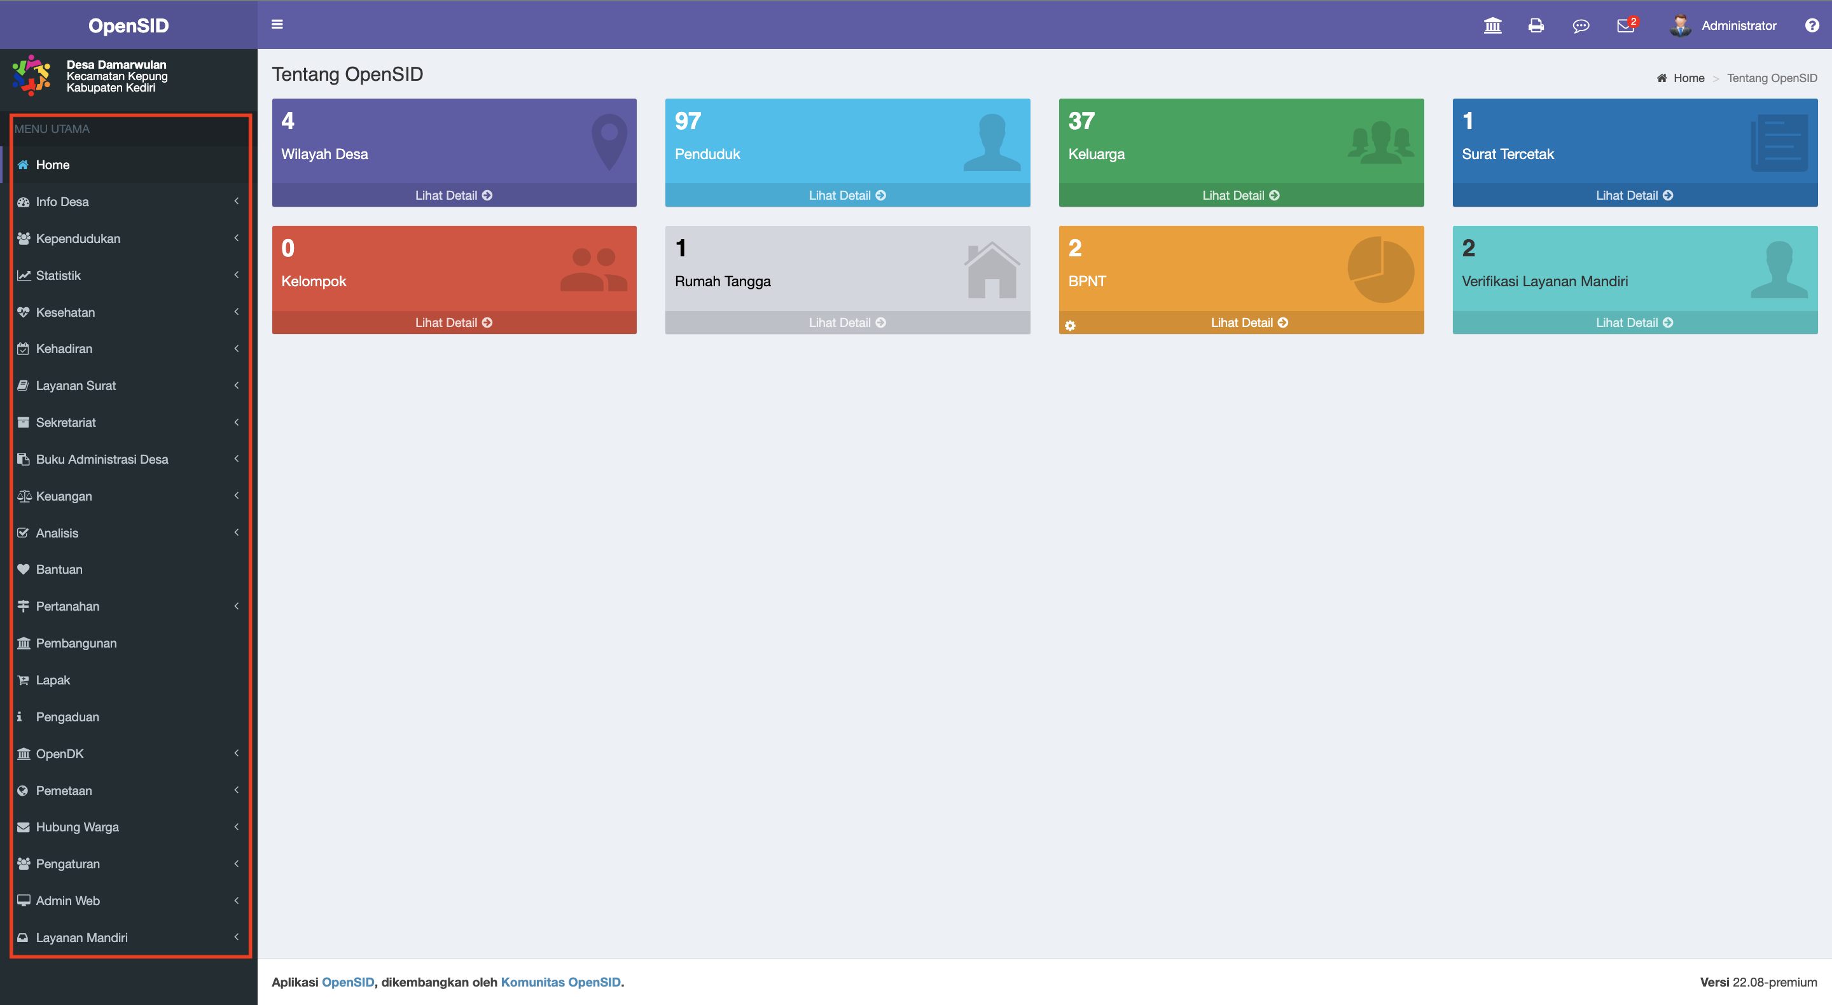Image resolution: width=1832 pixels, height=1005 pixels.
Task: Click the Admin Web monitor icon
Action: pos(23,901)
